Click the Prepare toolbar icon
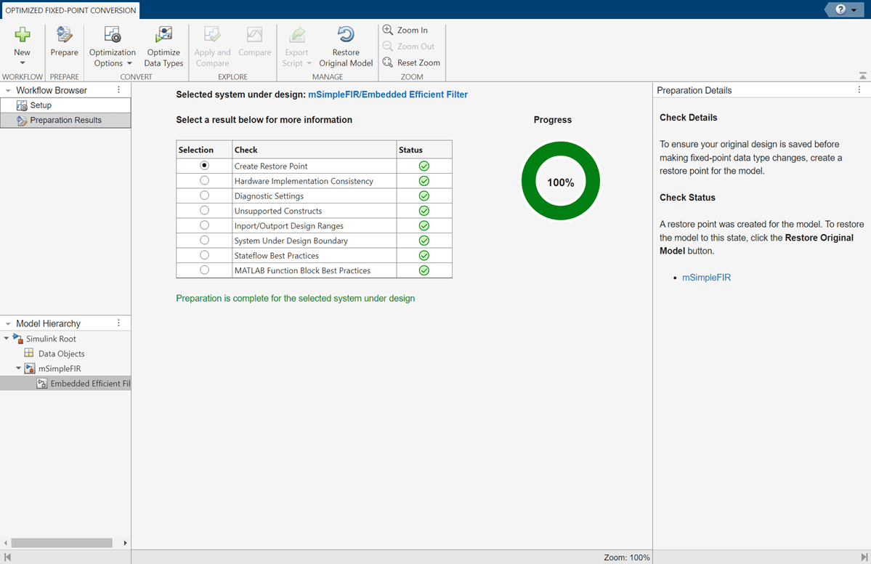 64,35
